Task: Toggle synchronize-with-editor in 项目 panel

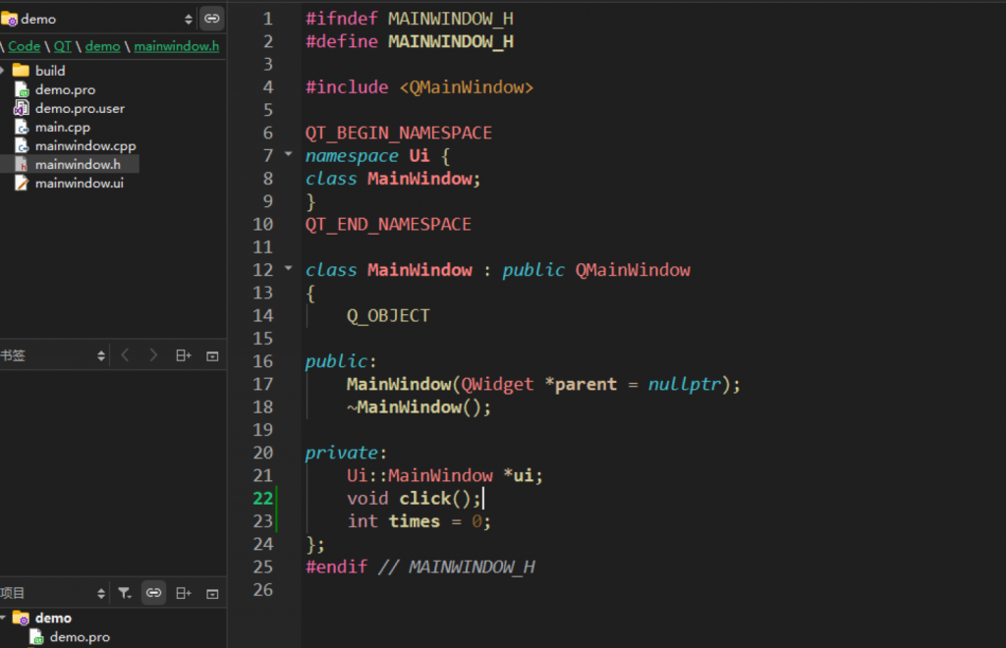Action: [153, 593]
